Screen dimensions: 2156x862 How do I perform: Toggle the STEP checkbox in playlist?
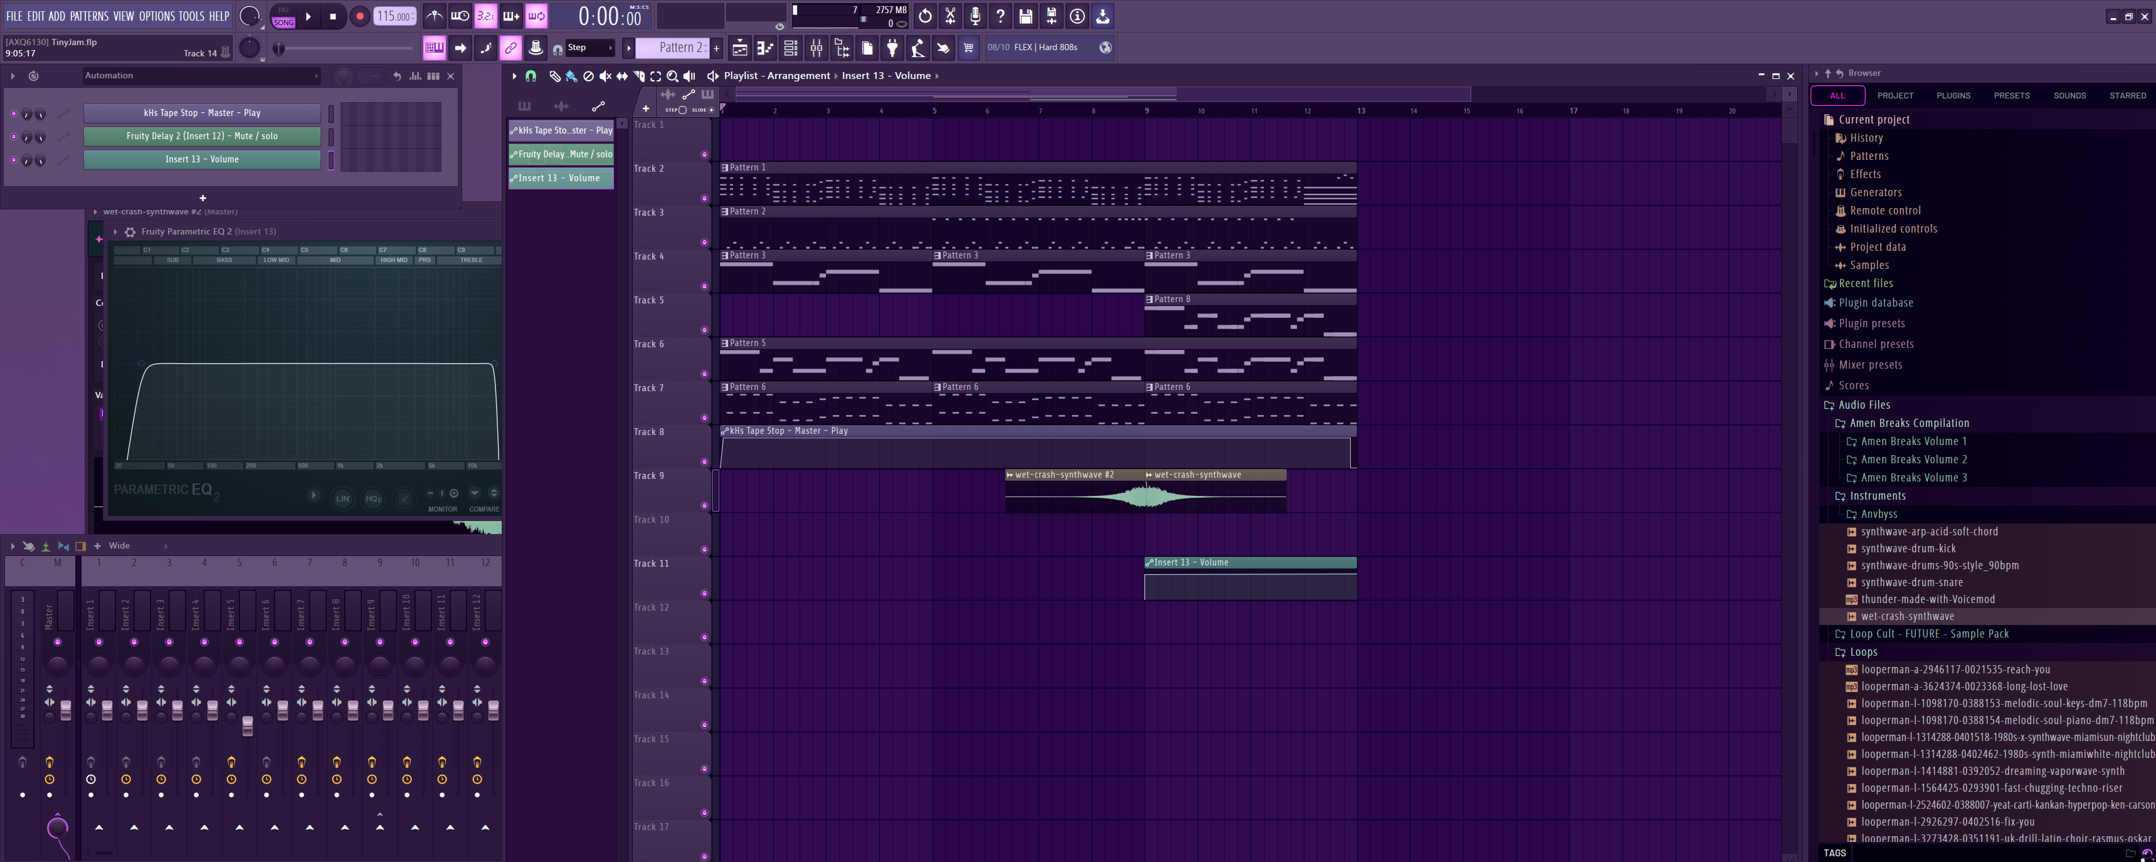tap(682, 110)
